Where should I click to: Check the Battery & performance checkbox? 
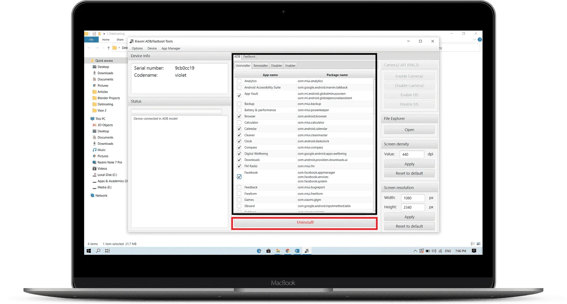pyautogui.click(x=239, y=110)
